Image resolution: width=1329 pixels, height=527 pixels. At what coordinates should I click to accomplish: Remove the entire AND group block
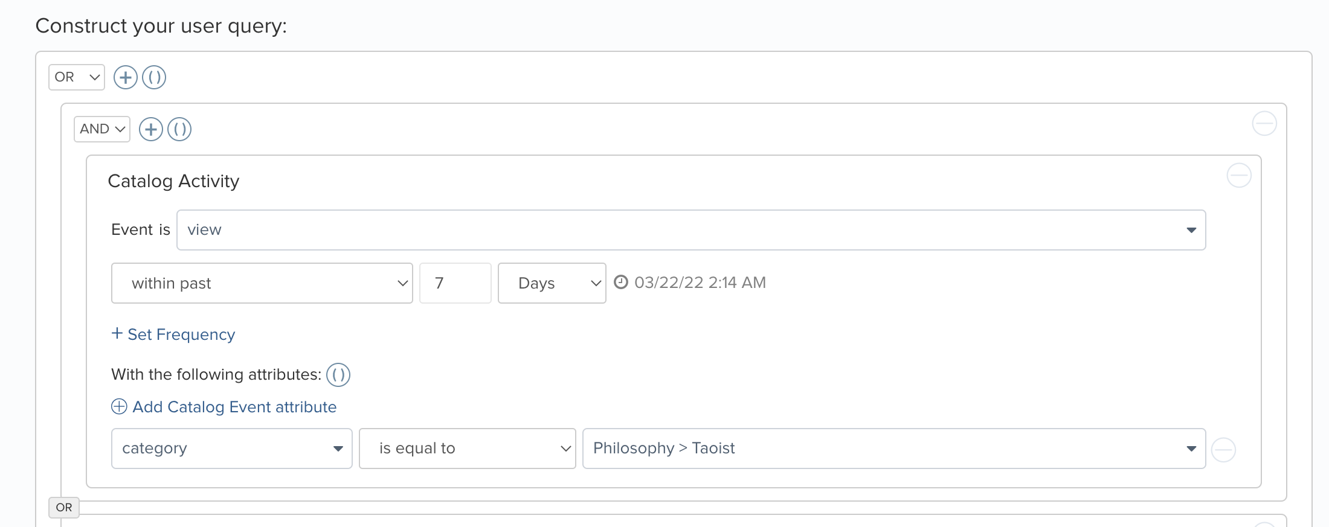point(1264,124)
